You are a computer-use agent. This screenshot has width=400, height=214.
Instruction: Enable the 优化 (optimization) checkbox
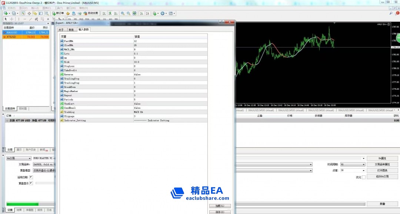pos(363,177)
